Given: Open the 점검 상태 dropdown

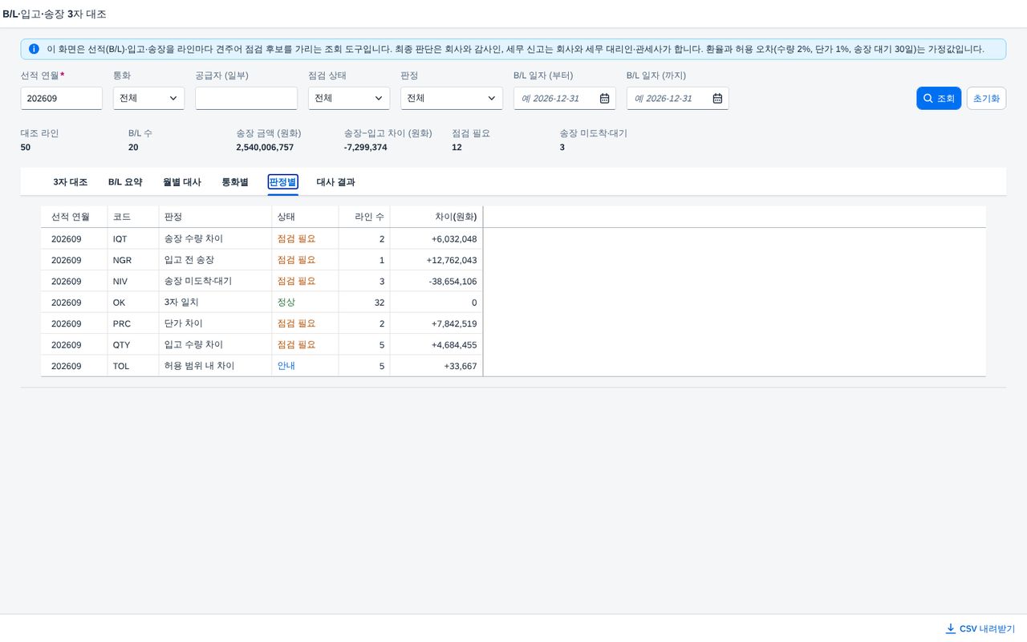Looking at the screenshot, I should [349, 98].
